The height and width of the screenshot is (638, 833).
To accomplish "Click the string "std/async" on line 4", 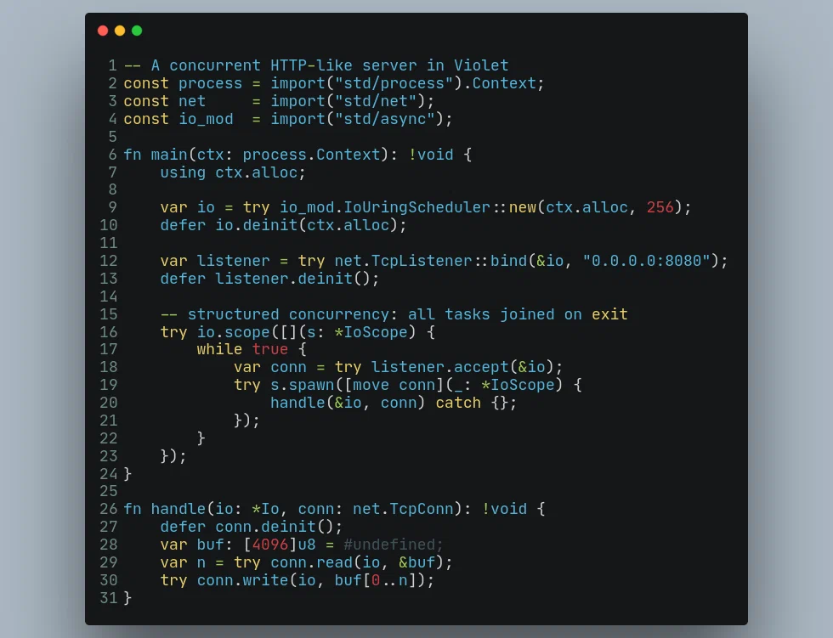I will [x=384, y=119].
